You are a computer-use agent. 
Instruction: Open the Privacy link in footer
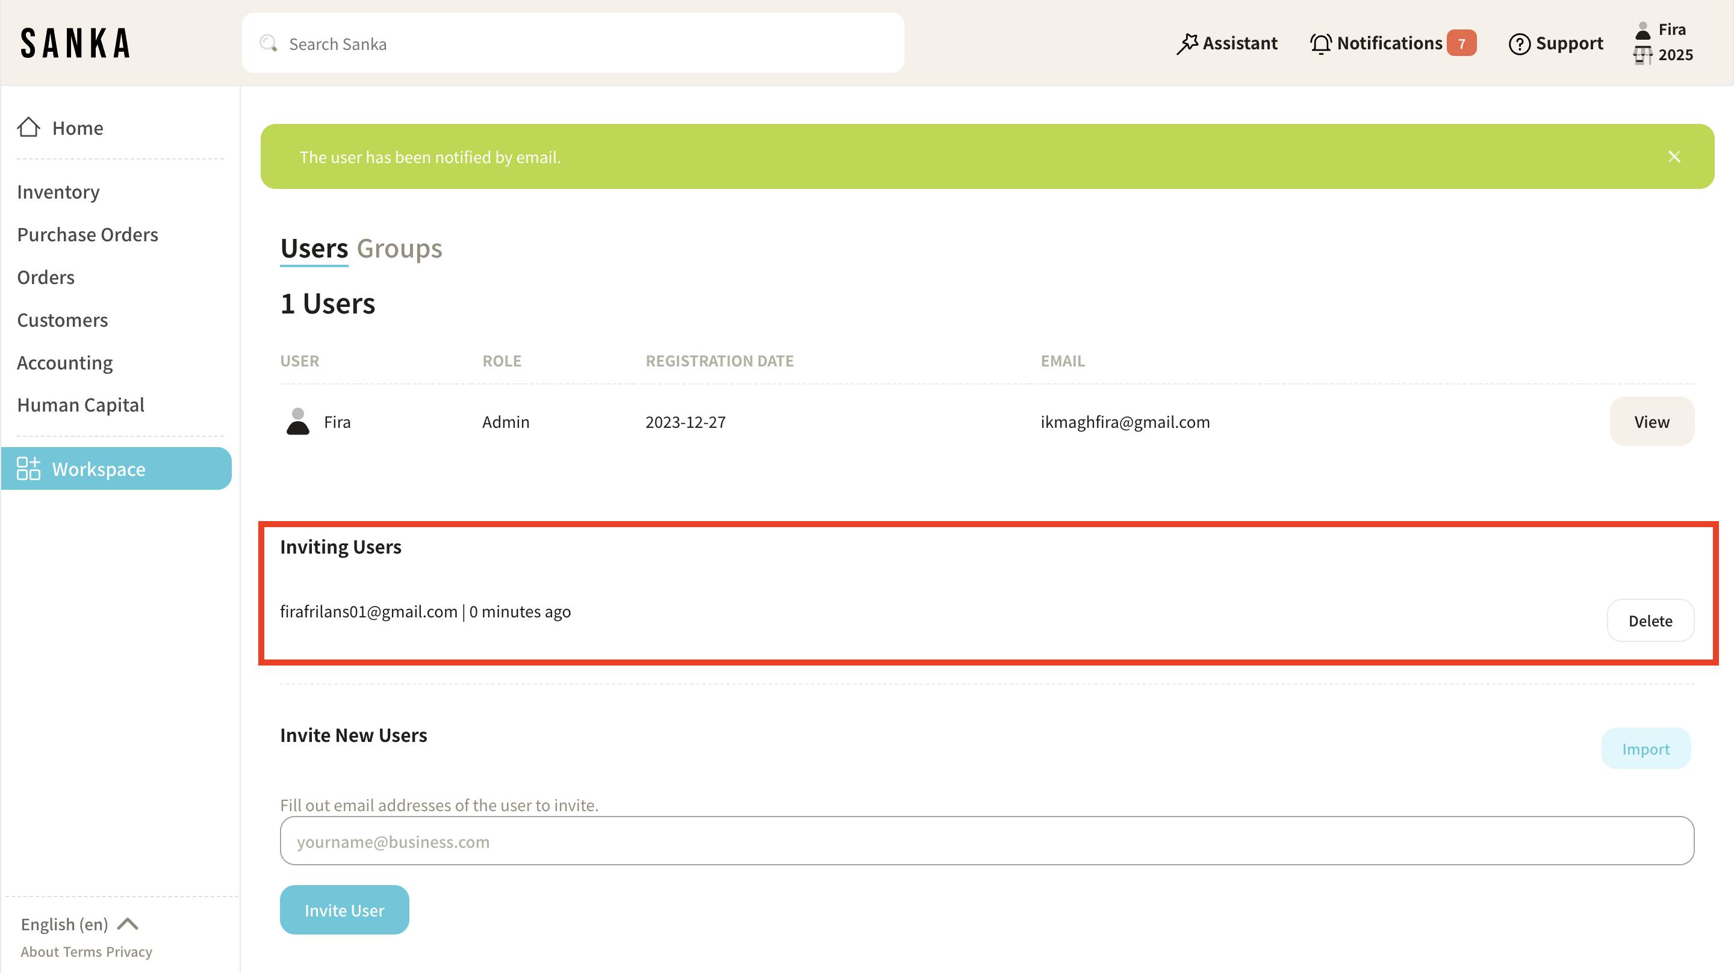[129, 951]
